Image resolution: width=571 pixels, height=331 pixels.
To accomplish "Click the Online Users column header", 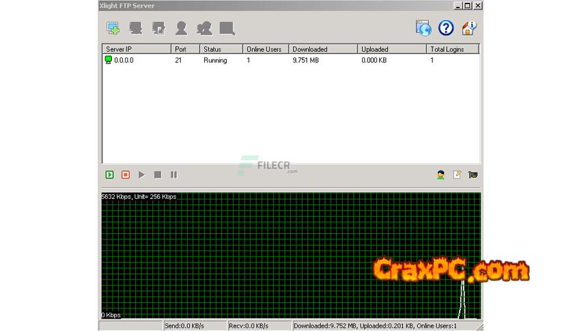I will point(265,49).
